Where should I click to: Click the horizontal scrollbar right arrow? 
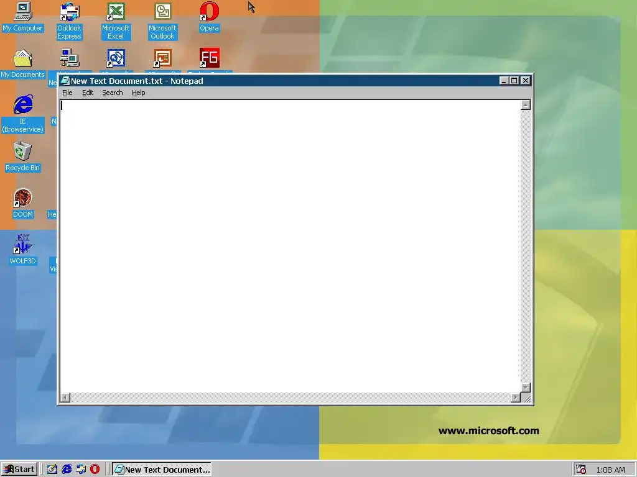coord(516,397)
